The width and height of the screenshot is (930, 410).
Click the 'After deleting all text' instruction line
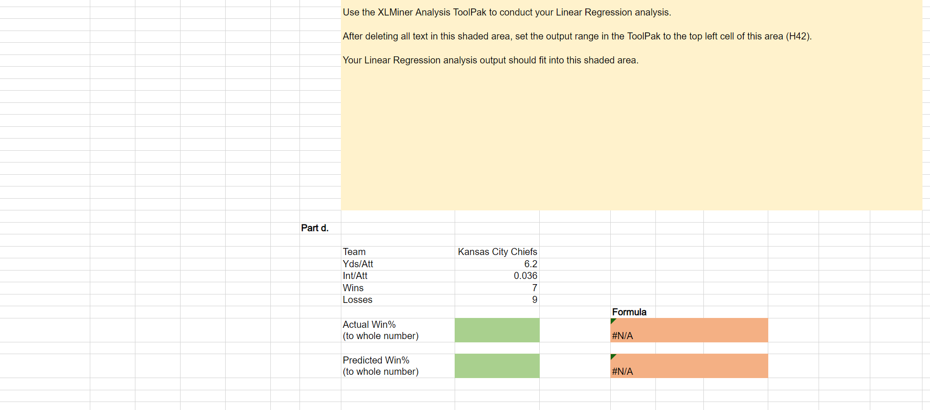[577, 37]
